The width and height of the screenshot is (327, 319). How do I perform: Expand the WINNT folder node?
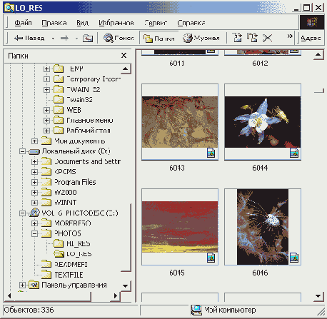click(34, 203)
